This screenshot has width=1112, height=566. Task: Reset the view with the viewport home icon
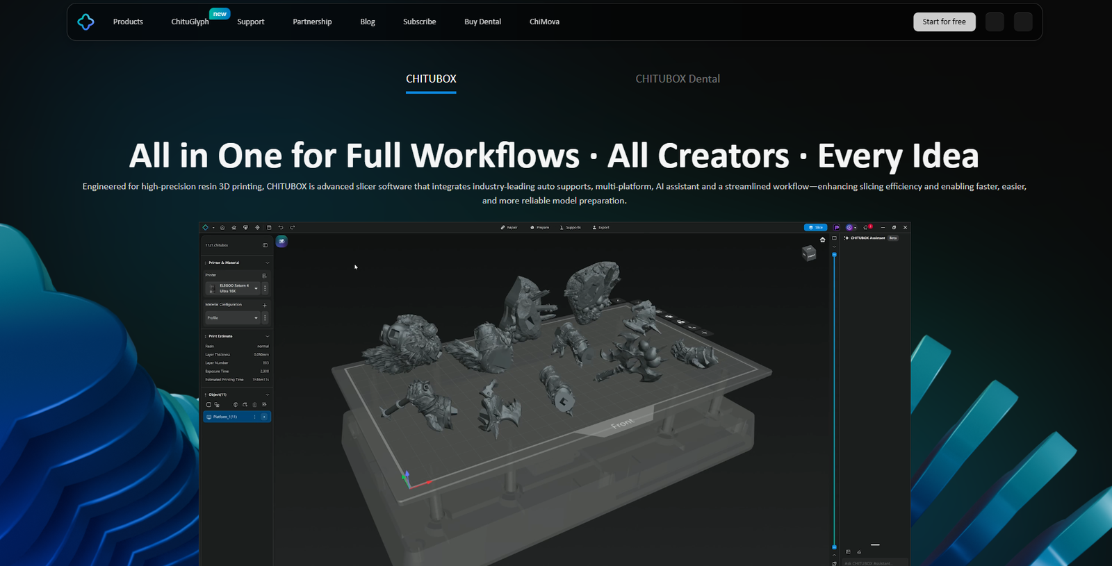pos(823,240)
